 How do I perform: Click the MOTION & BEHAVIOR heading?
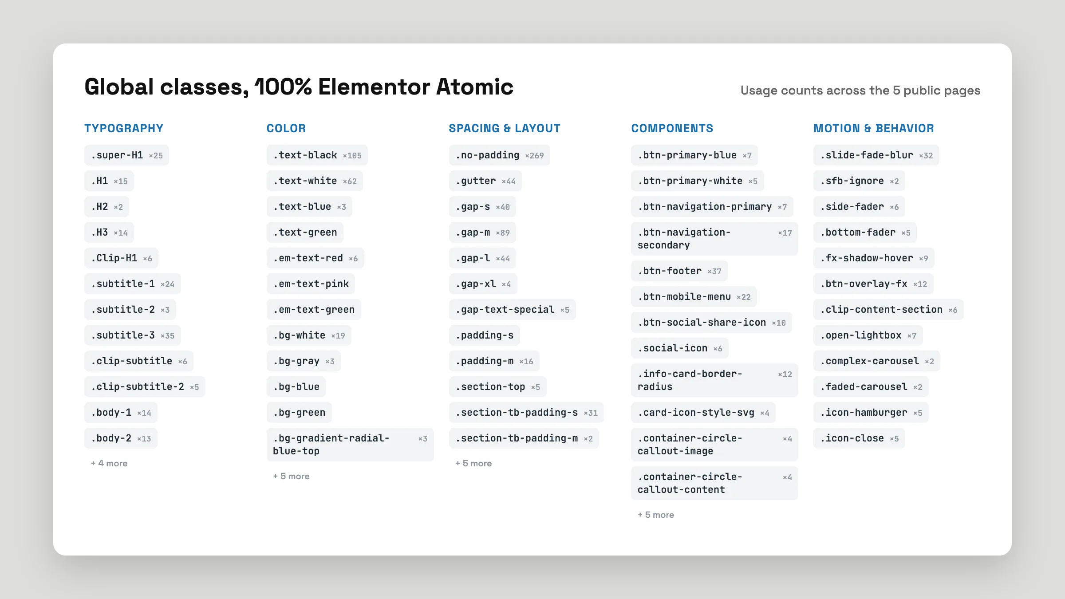[x=874, y=128]
